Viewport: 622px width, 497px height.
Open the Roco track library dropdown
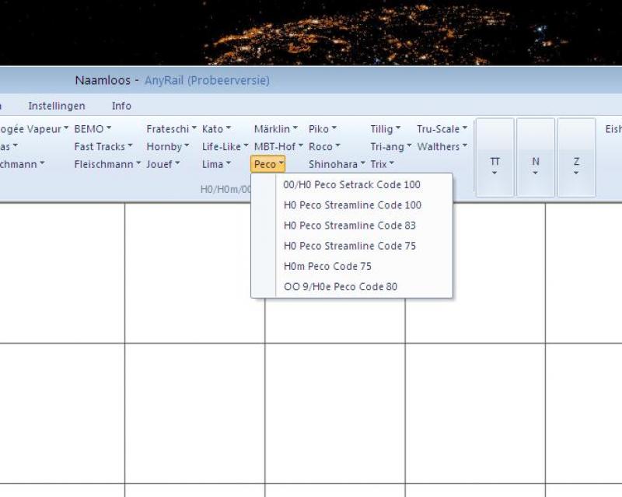tap(324, 146)
